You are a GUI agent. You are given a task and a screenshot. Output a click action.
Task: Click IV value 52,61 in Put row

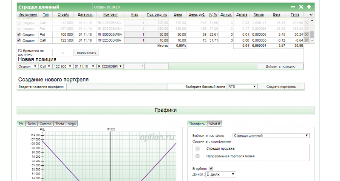[214, 34]
